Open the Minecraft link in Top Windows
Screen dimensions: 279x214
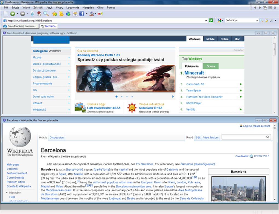194,73
